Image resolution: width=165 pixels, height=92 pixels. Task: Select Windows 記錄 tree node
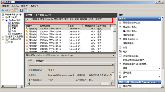pos(14,20)
